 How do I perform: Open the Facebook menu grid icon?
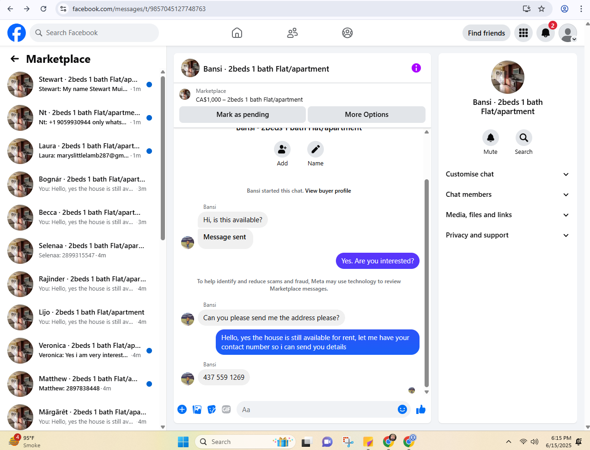tap(523, 33)
